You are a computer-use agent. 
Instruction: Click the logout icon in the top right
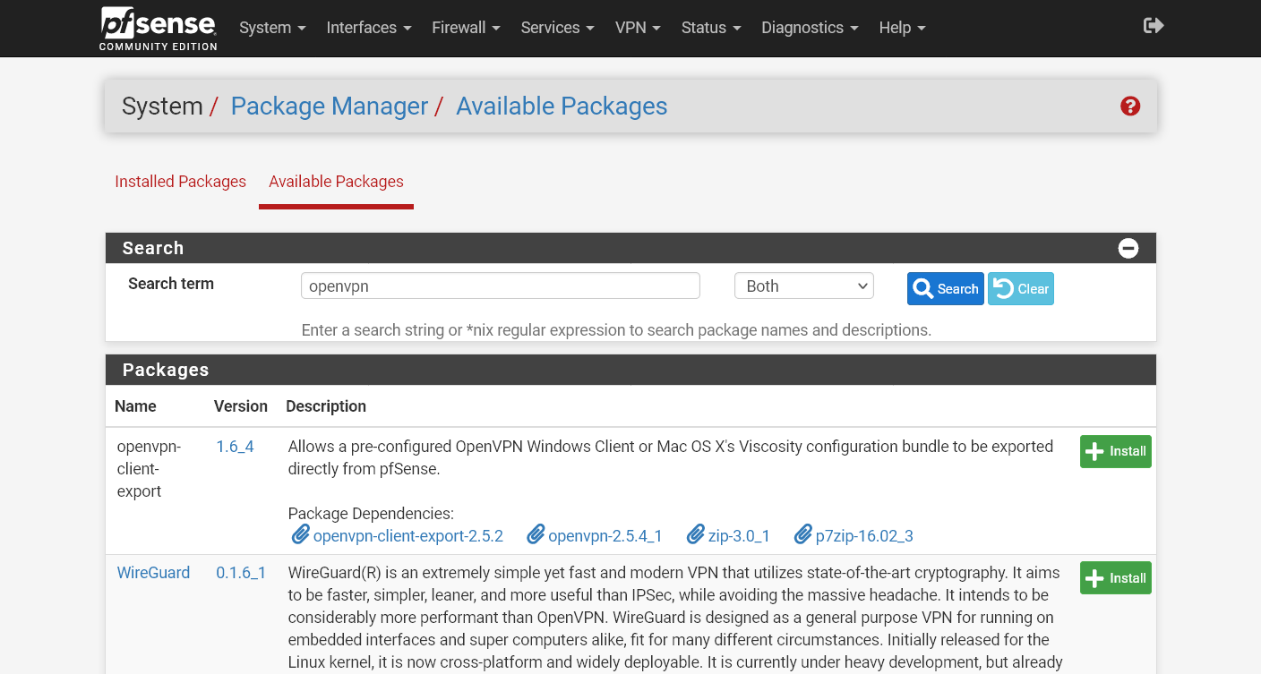[1154, 26]
